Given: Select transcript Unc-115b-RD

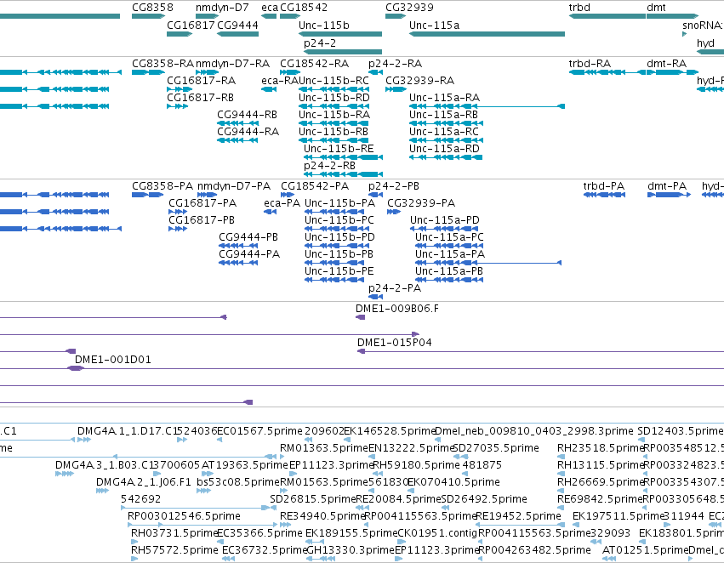Looking at the screenshot, I should pos(333,106).
